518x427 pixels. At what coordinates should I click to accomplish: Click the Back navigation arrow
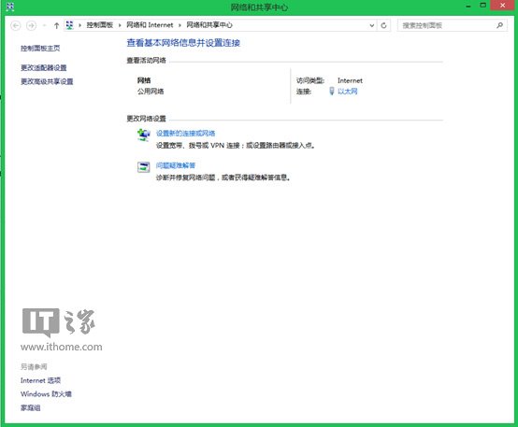[16, 25]
